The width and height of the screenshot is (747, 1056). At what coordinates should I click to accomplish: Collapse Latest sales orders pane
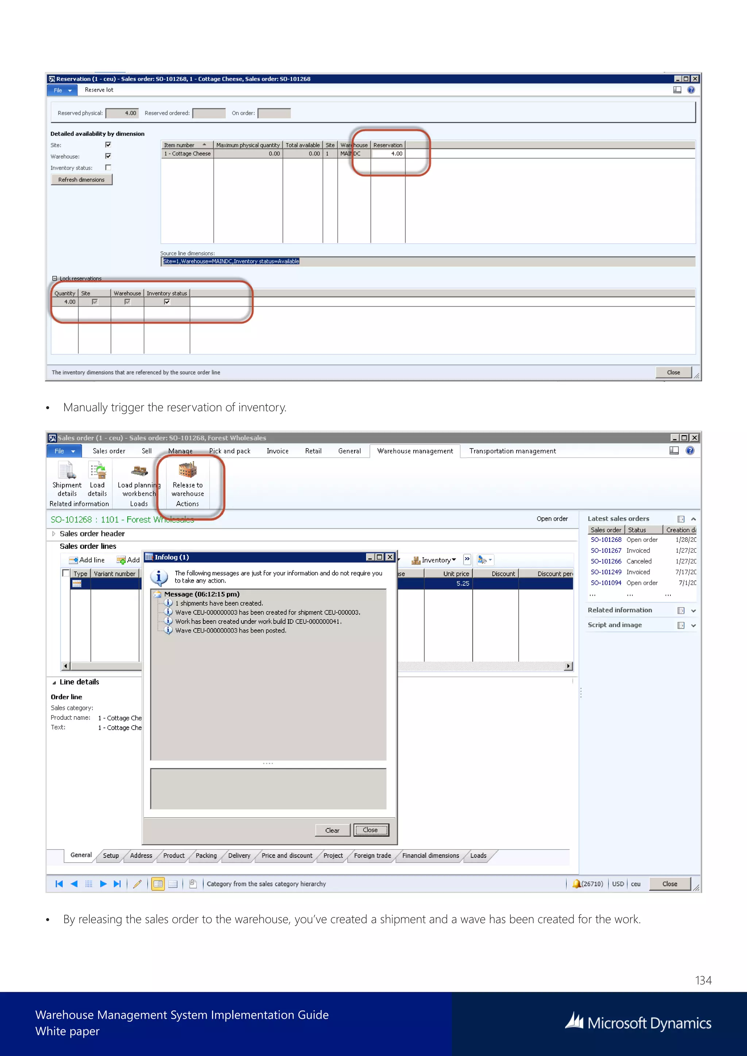pyautogui.click(x=693, y=519)
